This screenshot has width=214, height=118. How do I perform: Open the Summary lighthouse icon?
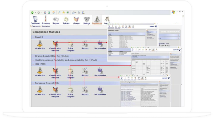(45, 20)
